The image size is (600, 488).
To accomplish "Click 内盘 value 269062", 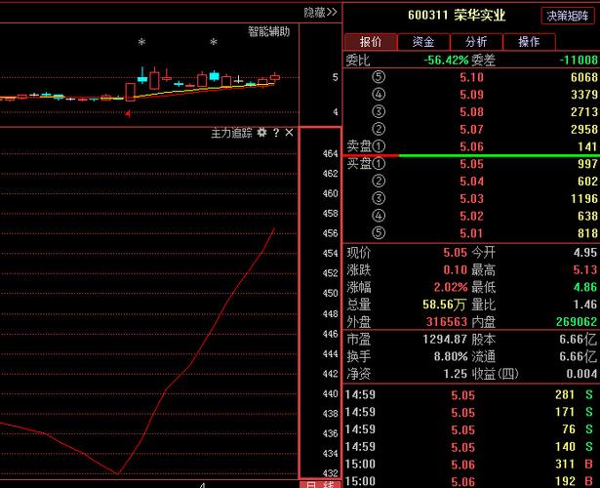I will [x=577, y=322].
